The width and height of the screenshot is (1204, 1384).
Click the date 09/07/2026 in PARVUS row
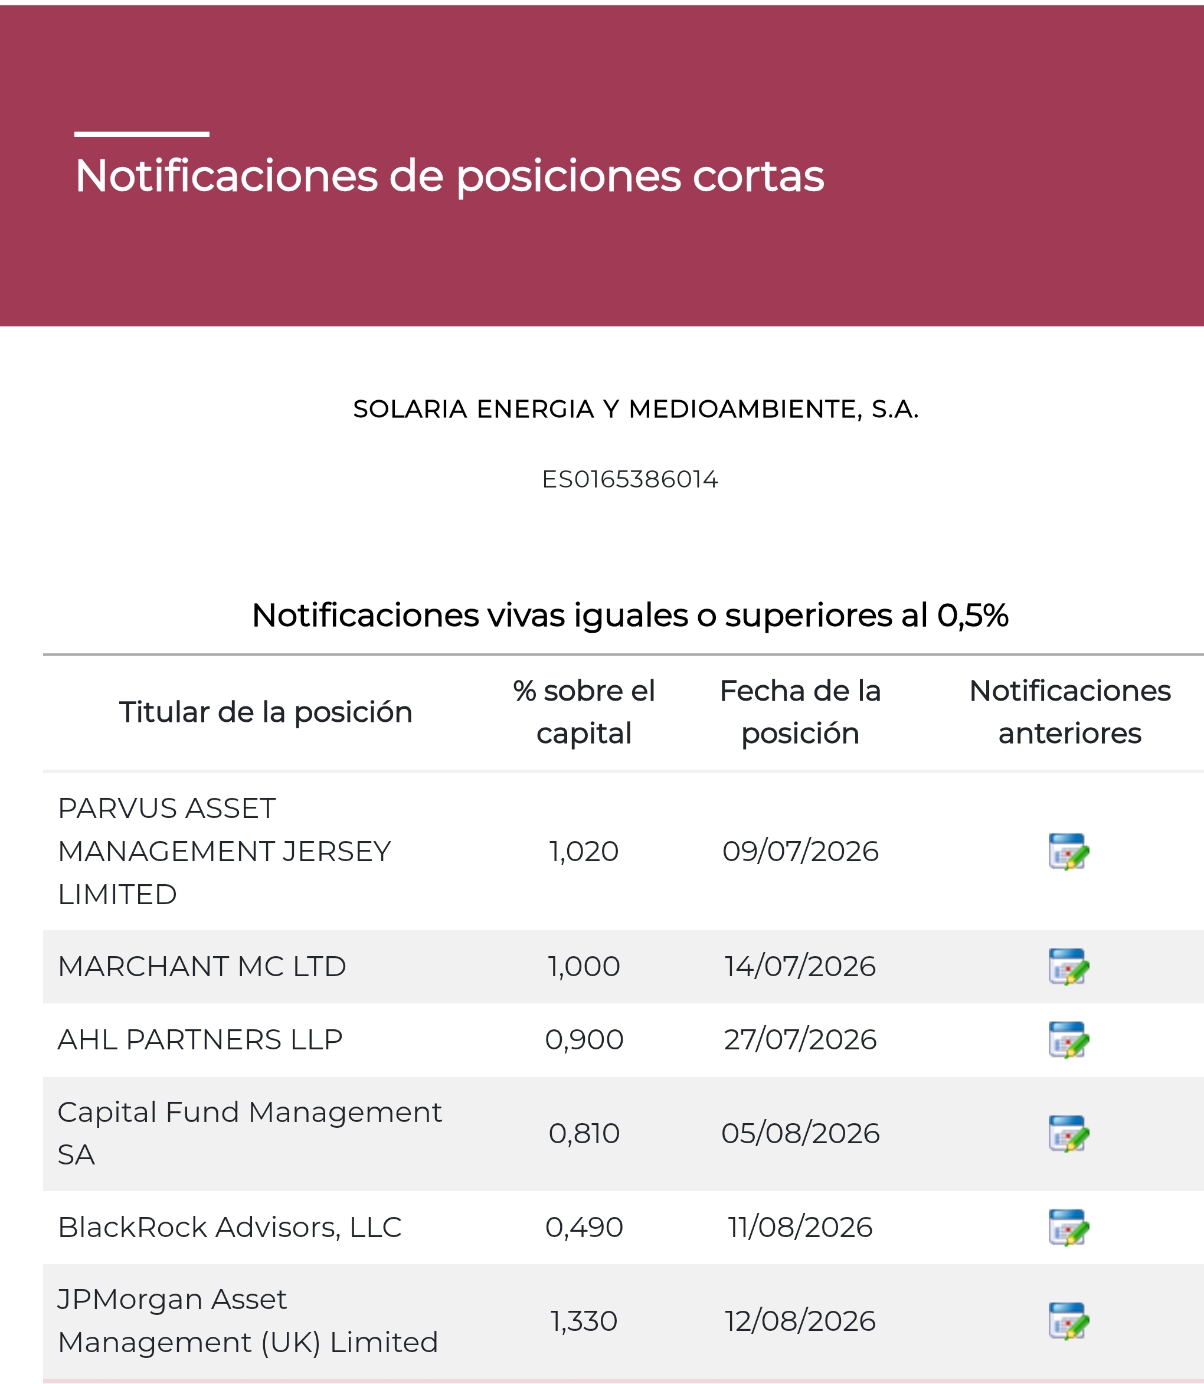point(800,851)
